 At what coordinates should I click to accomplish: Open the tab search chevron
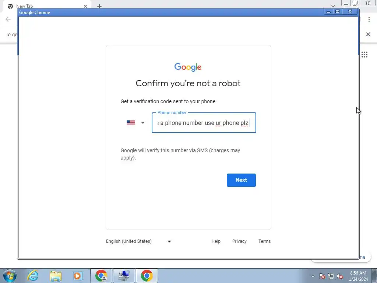333,6
